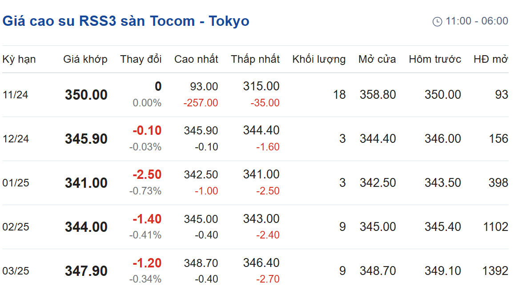Select the 'Kỳ hạn' column header
518x291 pixels.
pos(19,59)
